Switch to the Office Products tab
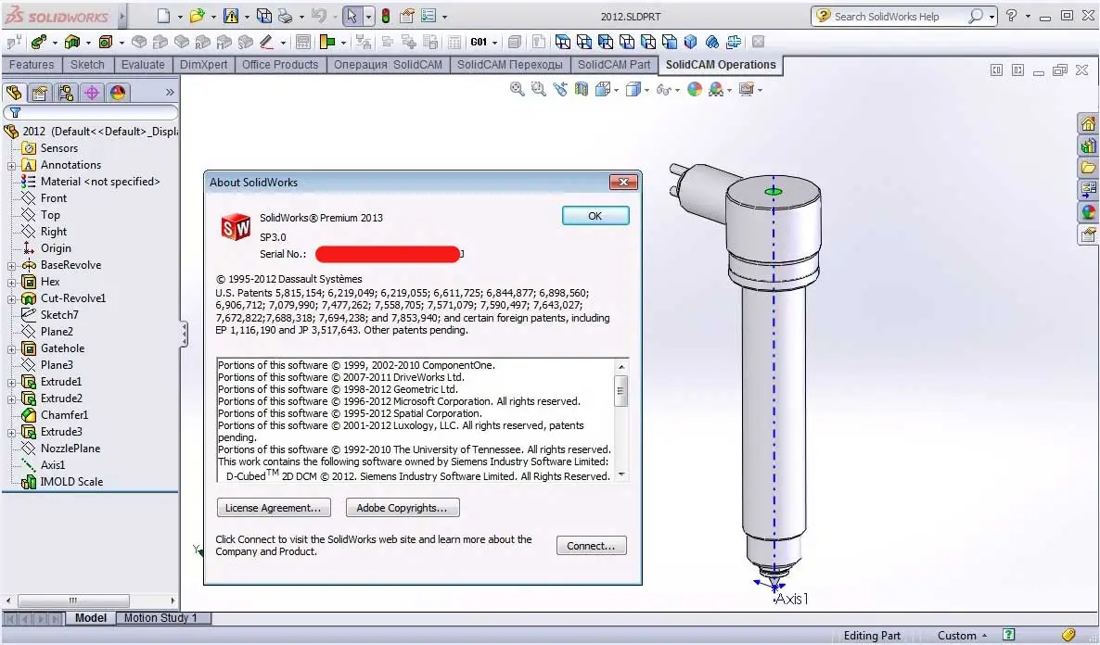Image resolution: width=1100 pixels, height=645 pixels. 280,65
